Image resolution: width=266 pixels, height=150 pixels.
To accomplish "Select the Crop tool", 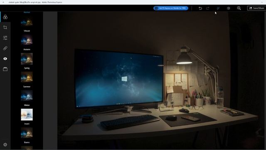I will tap(5, 27).
